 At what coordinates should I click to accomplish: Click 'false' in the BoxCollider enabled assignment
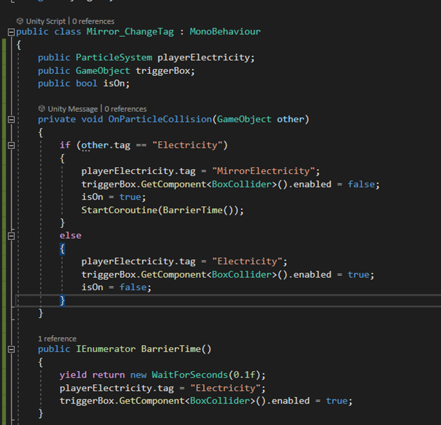361,184
